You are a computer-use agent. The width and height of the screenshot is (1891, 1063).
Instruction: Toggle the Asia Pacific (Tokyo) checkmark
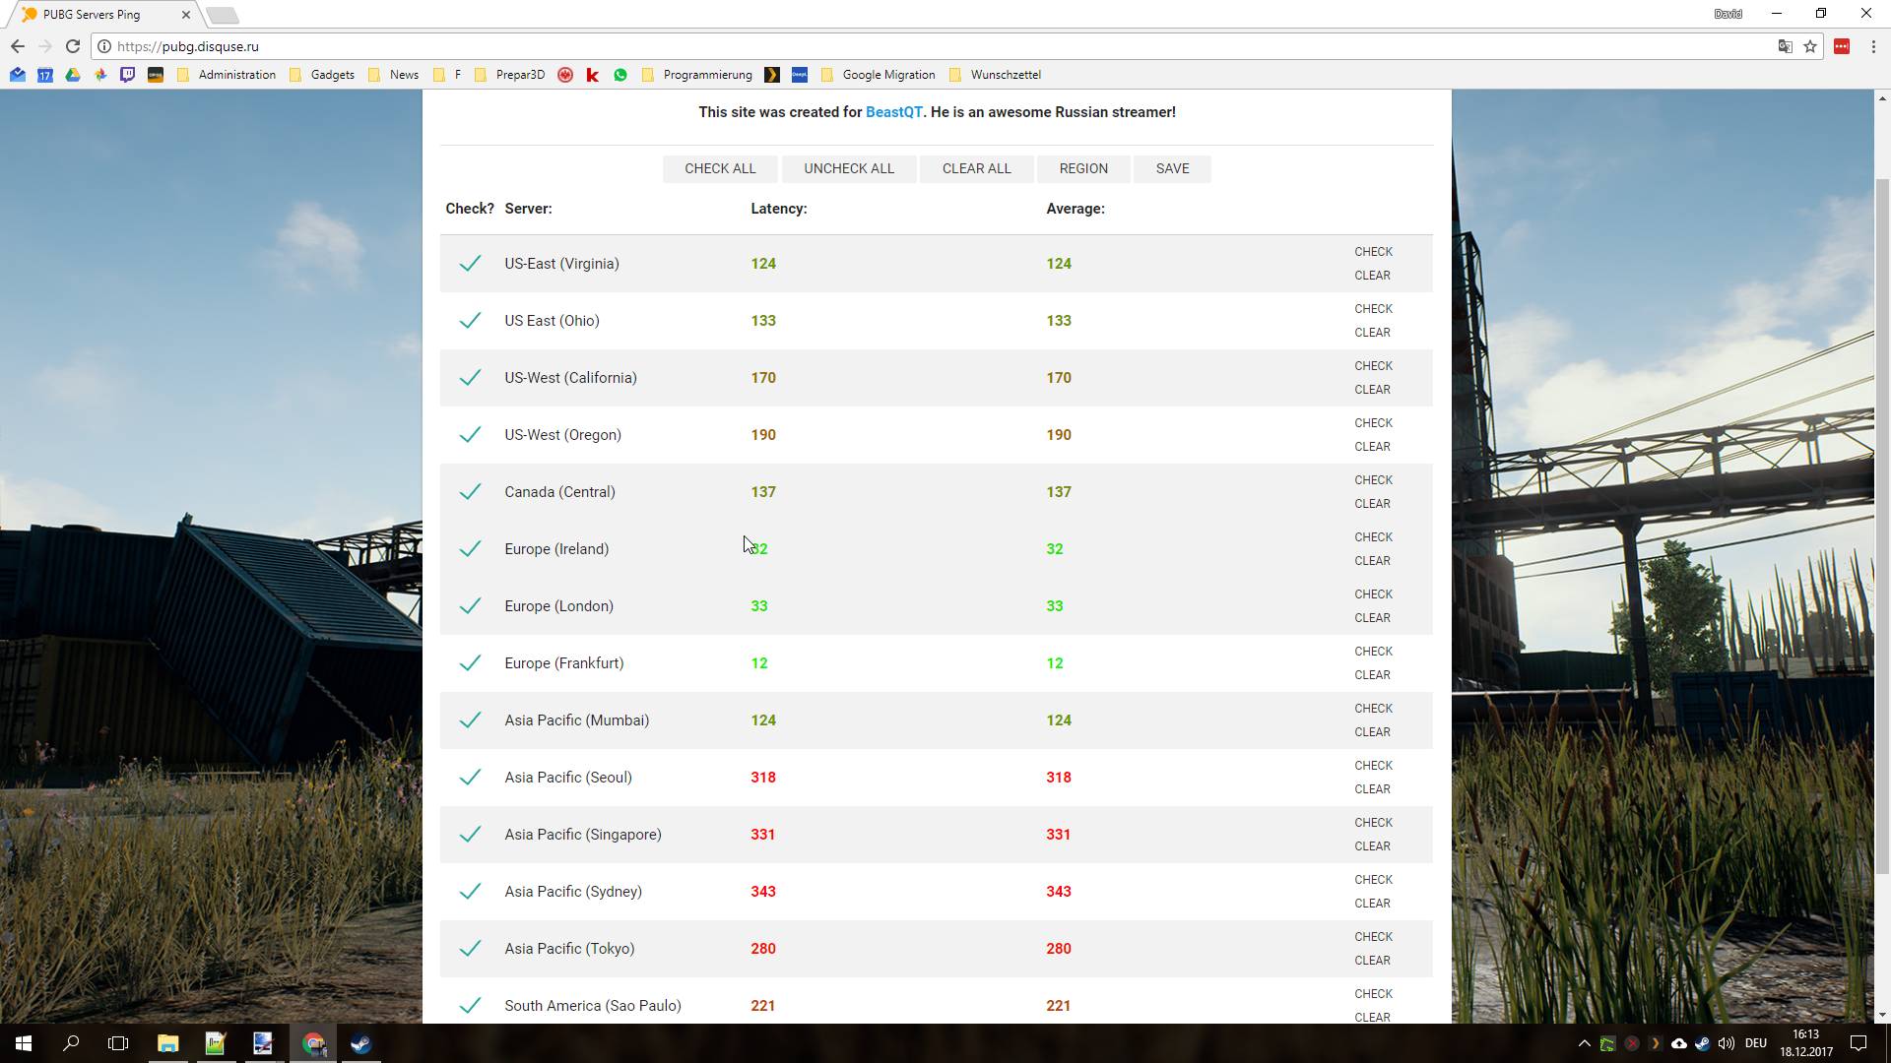(x=471, y=949)
